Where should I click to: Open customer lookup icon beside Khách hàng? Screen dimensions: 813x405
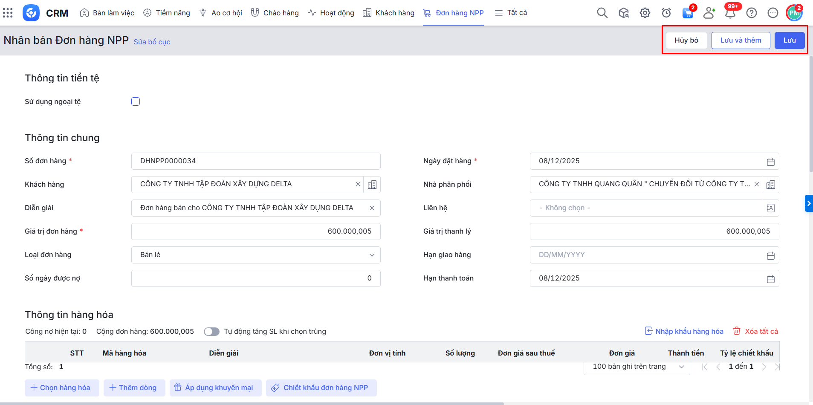click(372, 185)
